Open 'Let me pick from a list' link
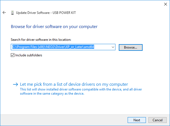 tap(74, 84)
